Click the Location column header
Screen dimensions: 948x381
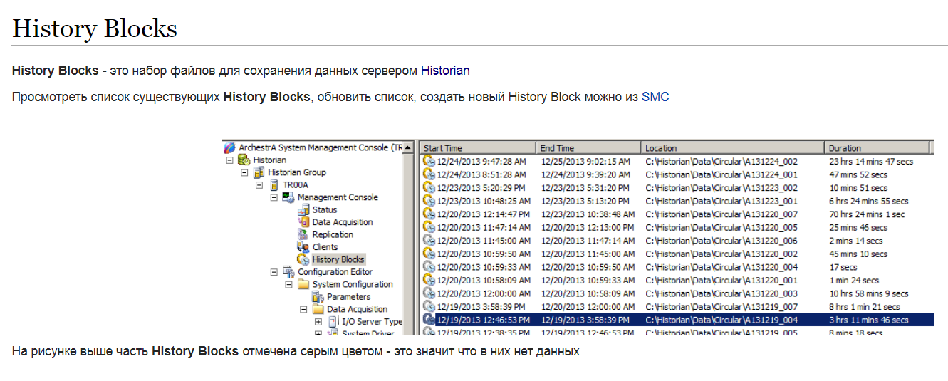pos(731,148)
